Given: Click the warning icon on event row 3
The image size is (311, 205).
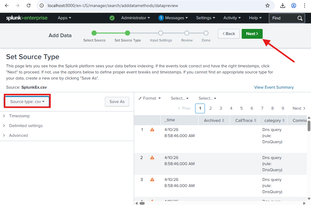Looking at the screenshot, I should 152,180.
